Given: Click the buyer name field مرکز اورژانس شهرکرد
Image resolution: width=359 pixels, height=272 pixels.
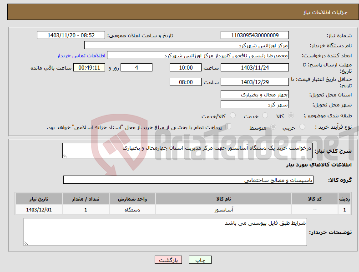Looking at the screenshot, I should [187, 45].
